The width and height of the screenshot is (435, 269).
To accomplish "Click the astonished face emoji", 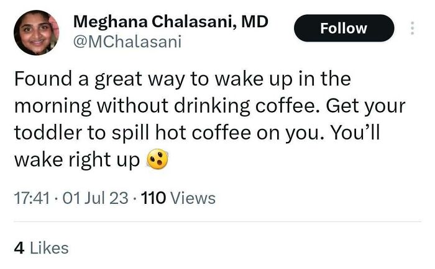I will tap(158, 161).
